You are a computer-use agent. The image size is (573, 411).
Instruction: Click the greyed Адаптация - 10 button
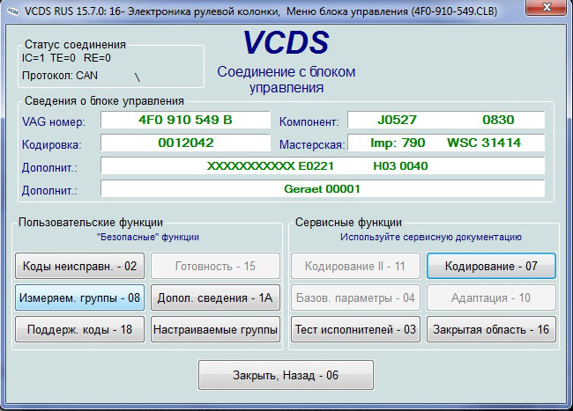click(491, 297)
